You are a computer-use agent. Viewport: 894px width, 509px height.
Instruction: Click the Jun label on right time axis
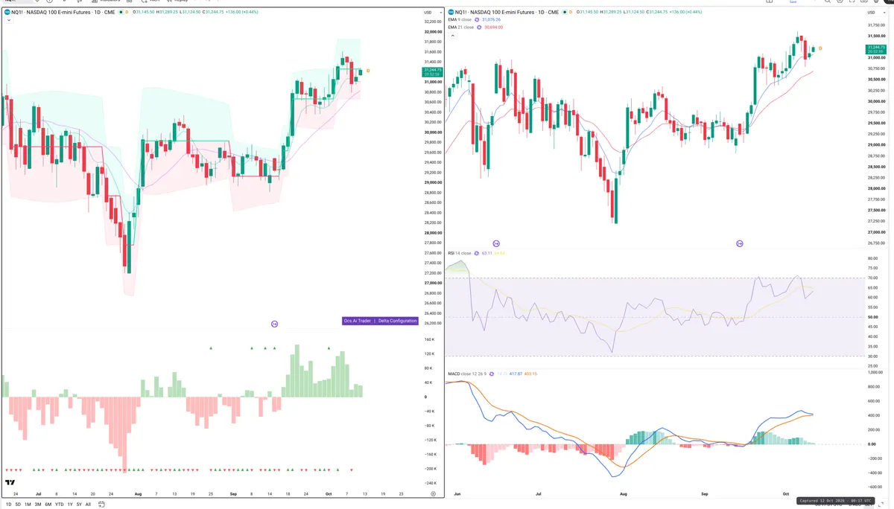[457, 493]
